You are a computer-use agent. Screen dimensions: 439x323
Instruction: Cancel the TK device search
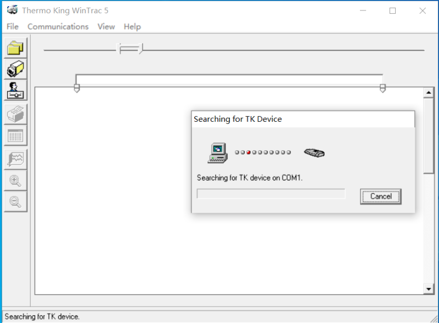(380, 196)
